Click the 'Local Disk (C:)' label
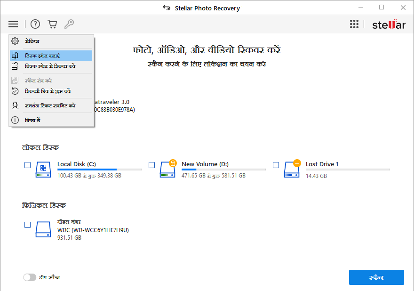 point(77,164)
